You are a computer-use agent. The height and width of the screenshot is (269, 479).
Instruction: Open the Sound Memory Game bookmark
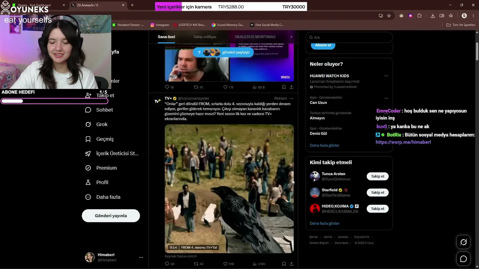pos(228,25)
